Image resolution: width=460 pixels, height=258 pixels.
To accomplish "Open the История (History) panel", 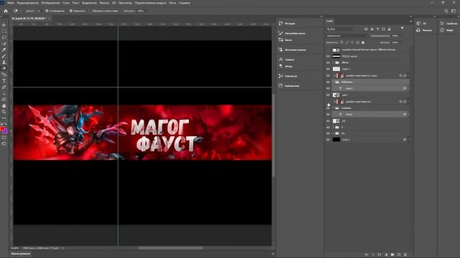I will pyautogui.click(x=287, y=24).
